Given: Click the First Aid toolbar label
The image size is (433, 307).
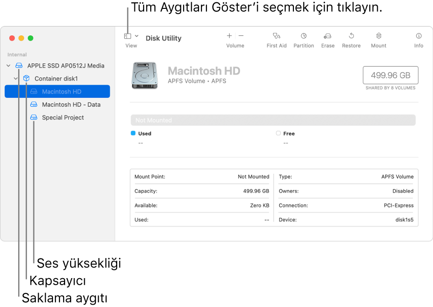Looking at the screenshot, I should [x=276, y=46].
